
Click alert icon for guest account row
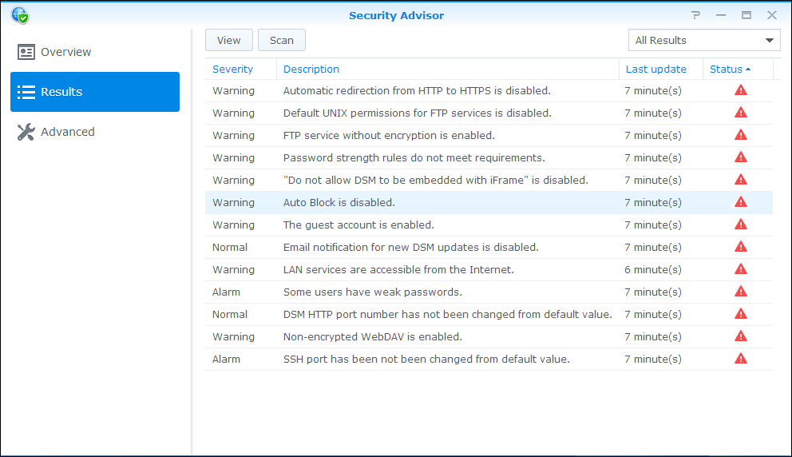point(740,225)
